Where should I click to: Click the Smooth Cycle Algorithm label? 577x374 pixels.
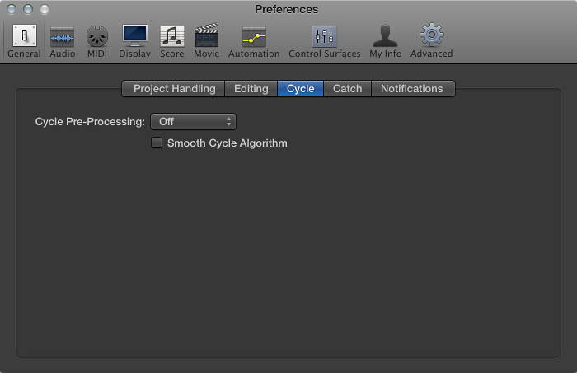(227, 143)
